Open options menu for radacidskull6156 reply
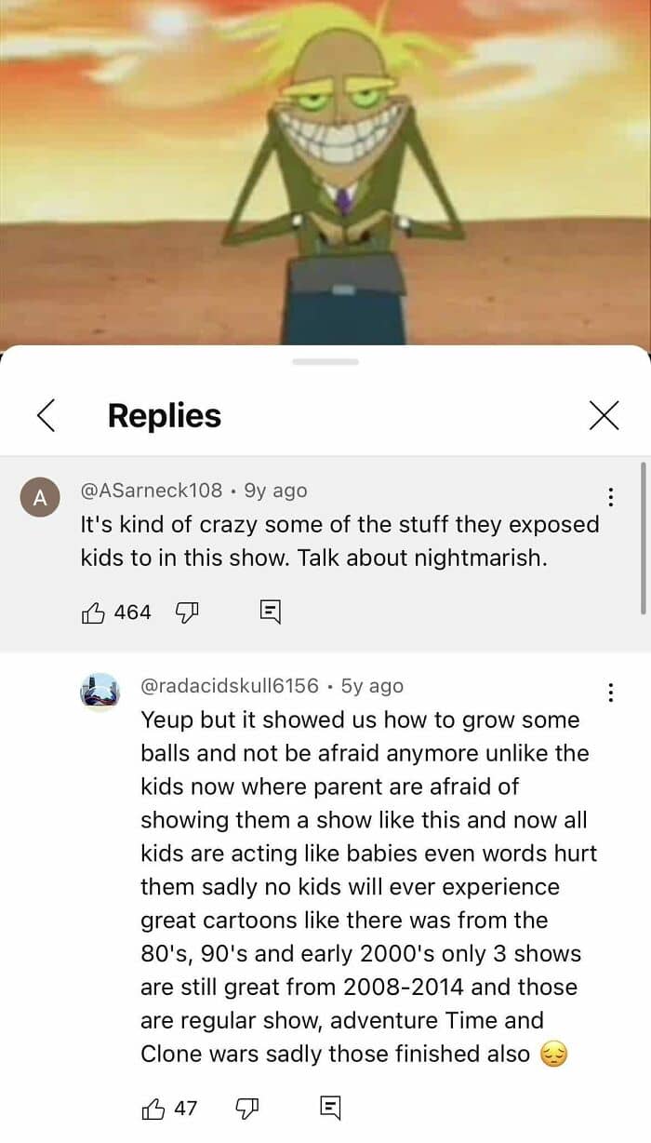The image size is (651, 1143). pyautogui.click(x=610, y=693)
